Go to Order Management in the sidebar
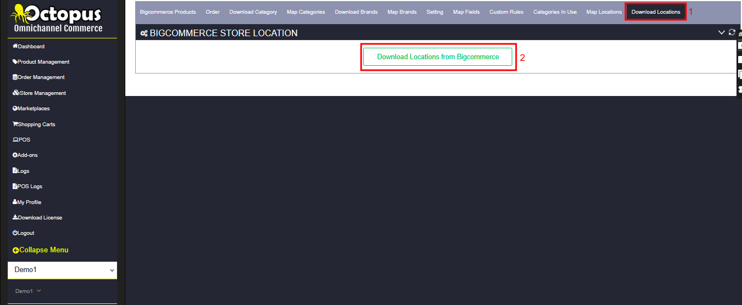The height and width of the screenshot is (305, 742). [38, 77]
